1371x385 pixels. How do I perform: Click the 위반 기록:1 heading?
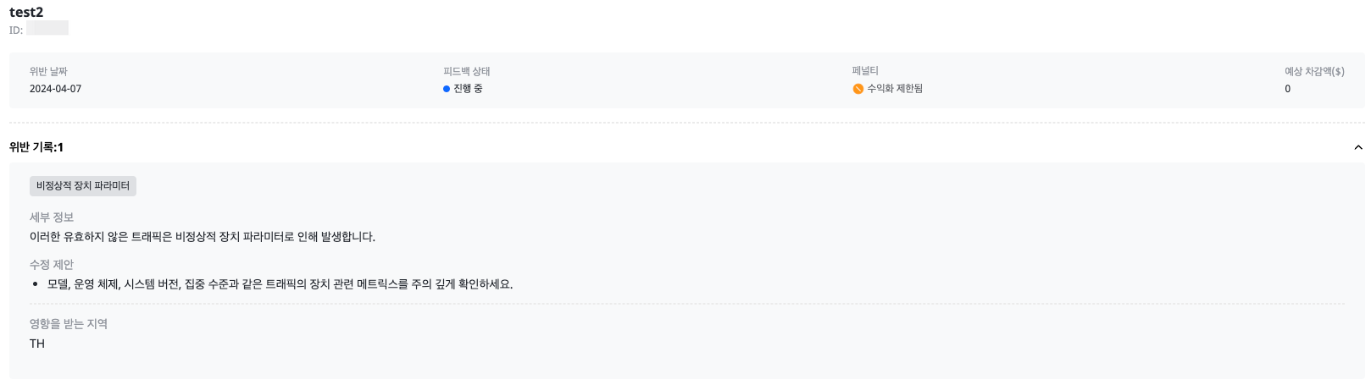point(36,147)
